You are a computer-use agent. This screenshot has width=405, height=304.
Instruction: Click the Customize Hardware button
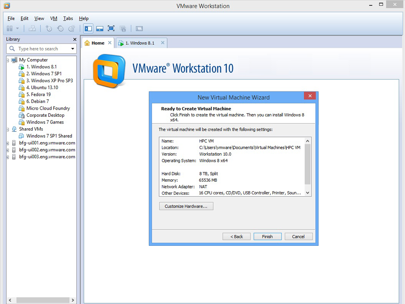pos(186,206)
